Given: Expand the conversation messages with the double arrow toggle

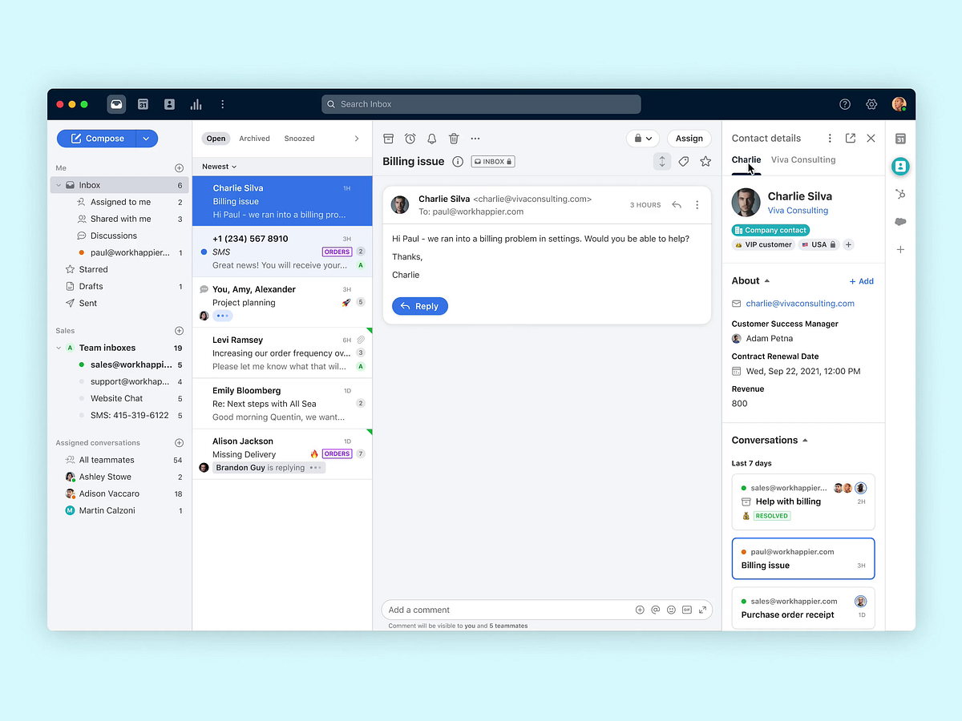Looking at the screenshot, I should 661,161.
